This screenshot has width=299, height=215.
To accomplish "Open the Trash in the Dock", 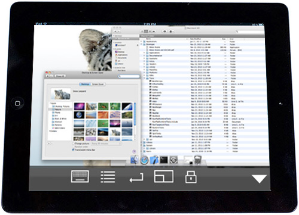I will coord(198,160).
